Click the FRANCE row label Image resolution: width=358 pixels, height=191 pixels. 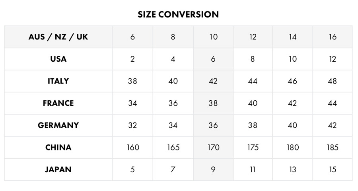58,103
